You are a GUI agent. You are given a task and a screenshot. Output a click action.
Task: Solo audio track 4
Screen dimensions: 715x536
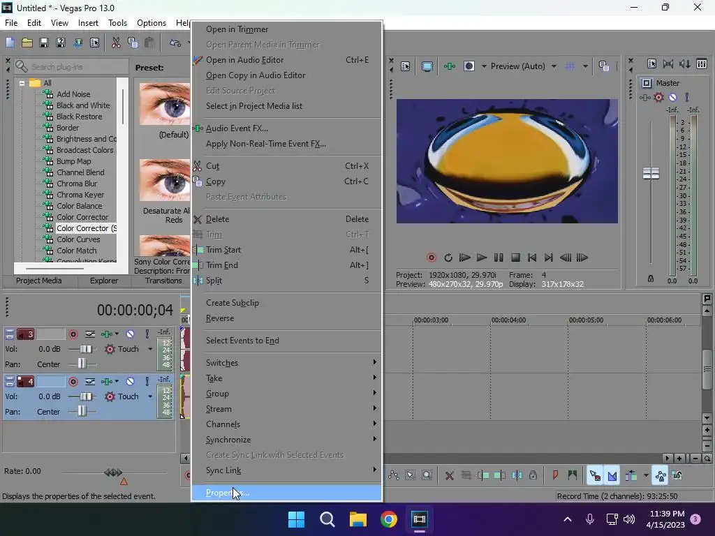(x=147, y=382)
